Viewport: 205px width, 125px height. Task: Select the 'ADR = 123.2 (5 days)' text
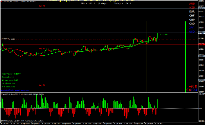click(94, 3)
